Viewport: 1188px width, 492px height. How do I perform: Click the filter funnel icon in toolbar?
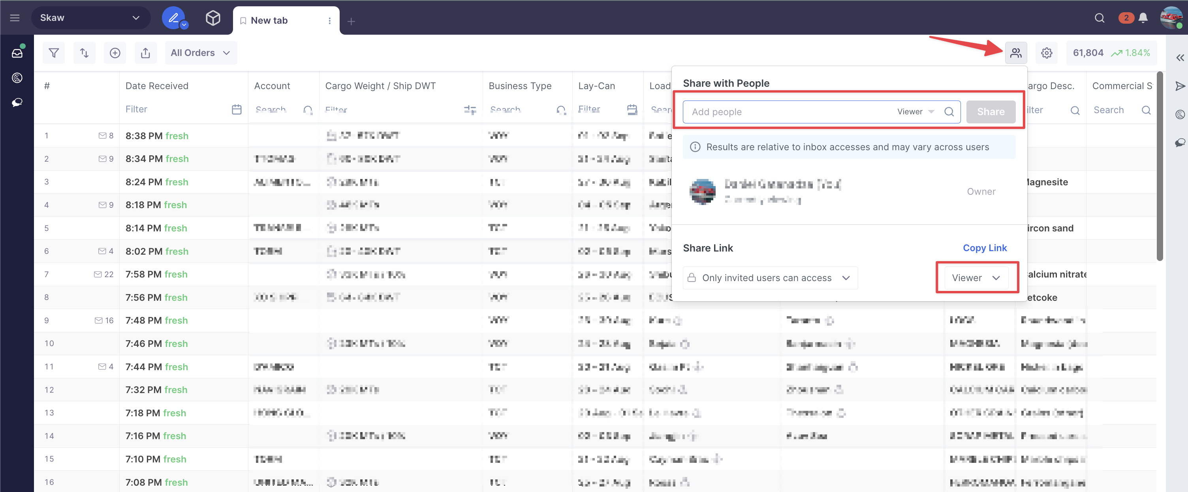coord(54,53)
